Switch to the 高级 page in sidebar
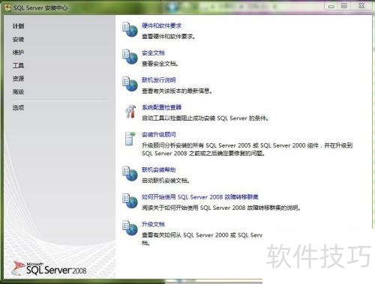375x284 pixels. pyautogui.click(x=18, y=91)
